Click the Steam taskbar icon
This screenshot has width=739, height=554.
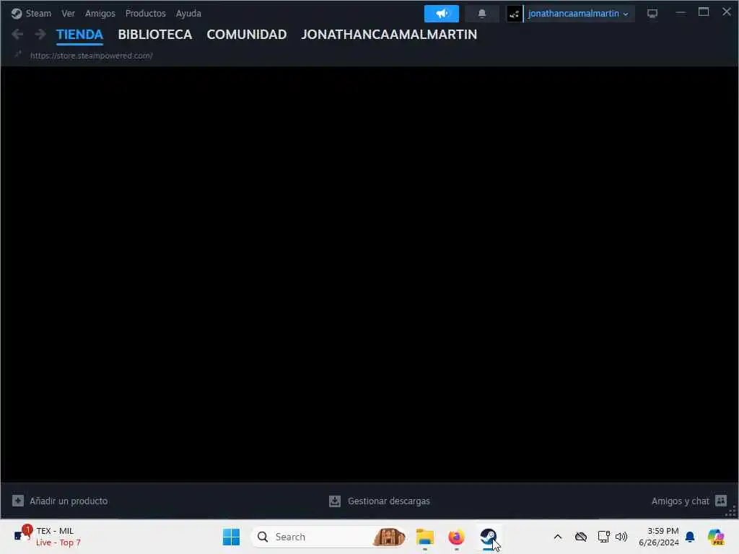pos(488,537)
